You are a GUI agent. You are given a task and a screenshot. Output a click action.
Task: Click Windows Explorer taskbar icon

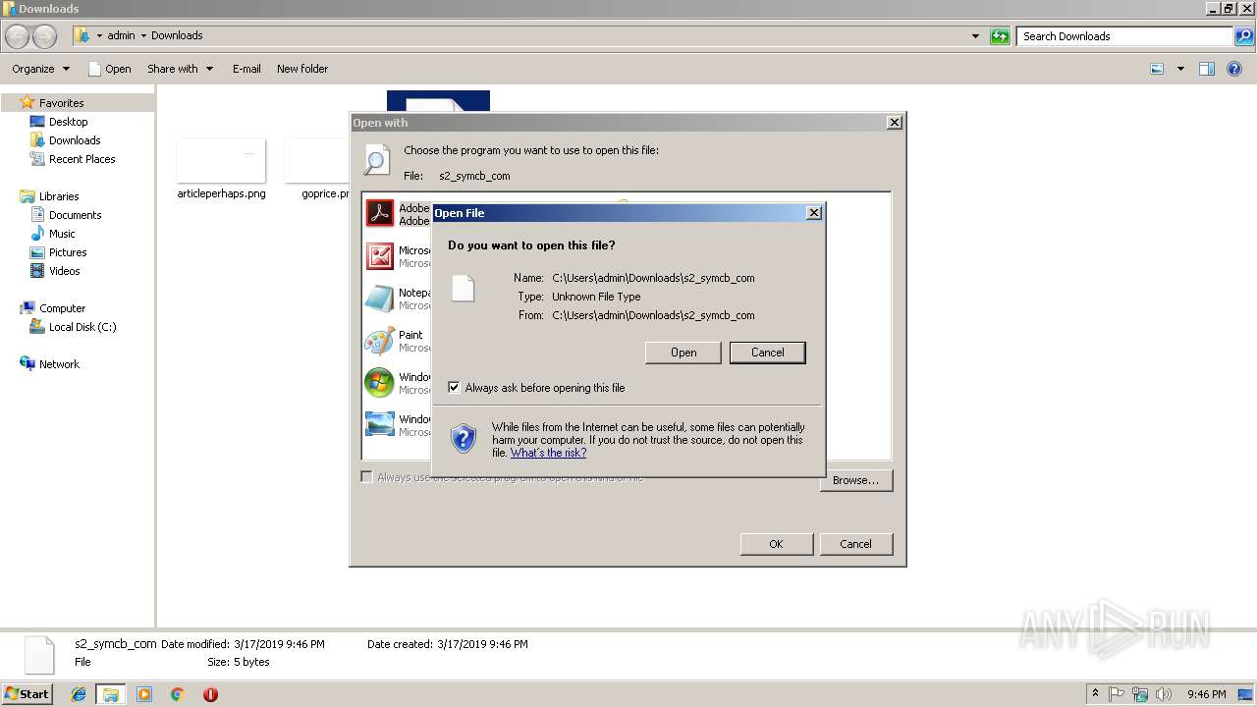pos(111,694)
